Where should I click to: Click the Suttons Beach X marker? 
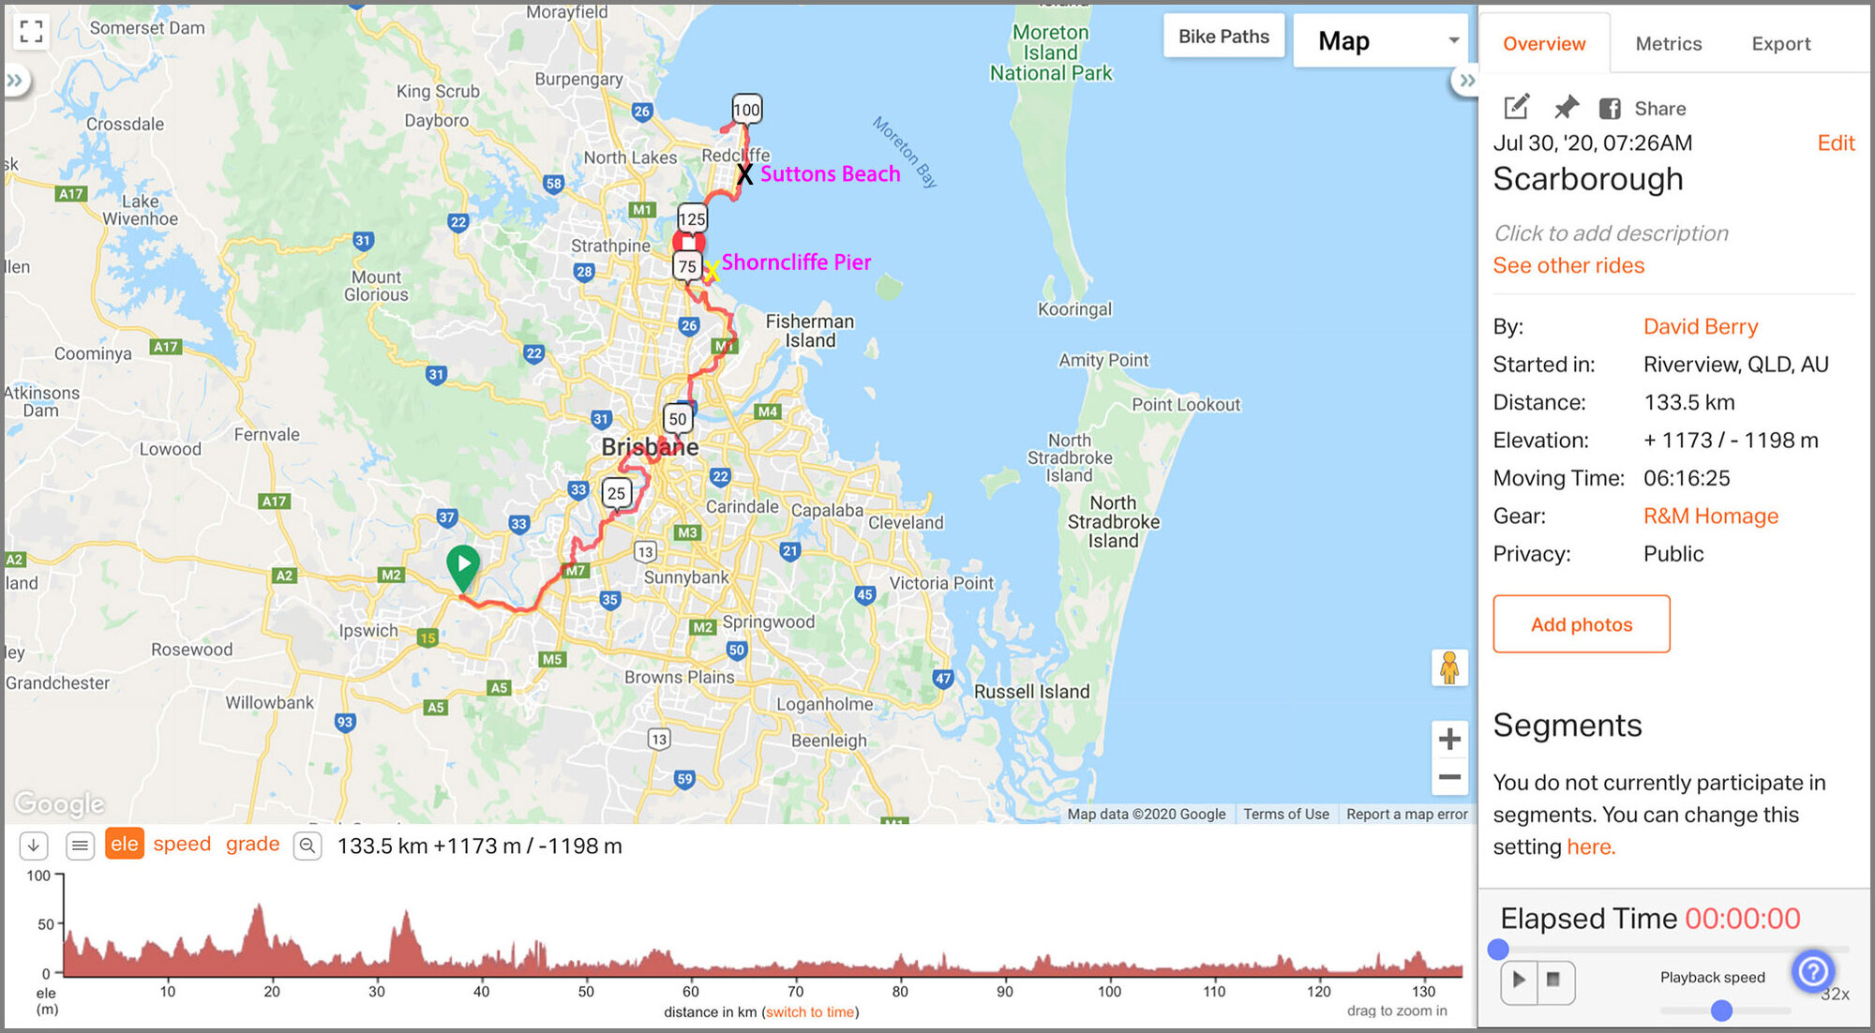744,174
